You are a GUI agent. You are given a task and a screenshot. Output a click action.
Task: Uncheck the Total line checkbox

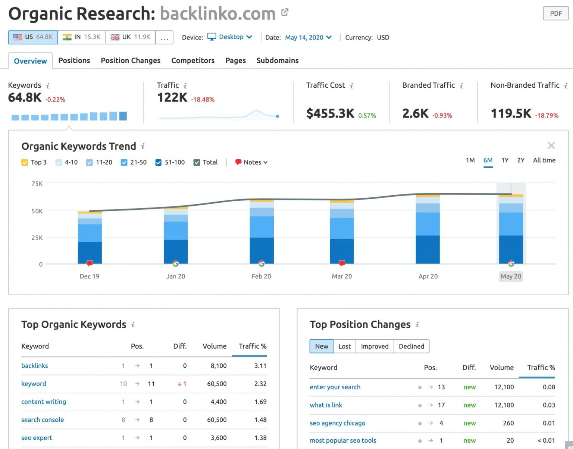[x=197, y=162]
